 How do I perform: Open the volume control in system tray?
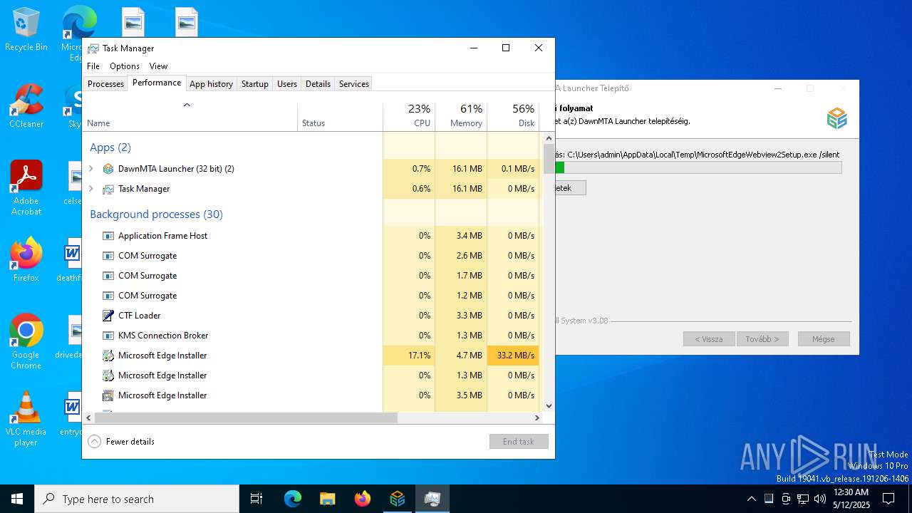tap(820, 499)
